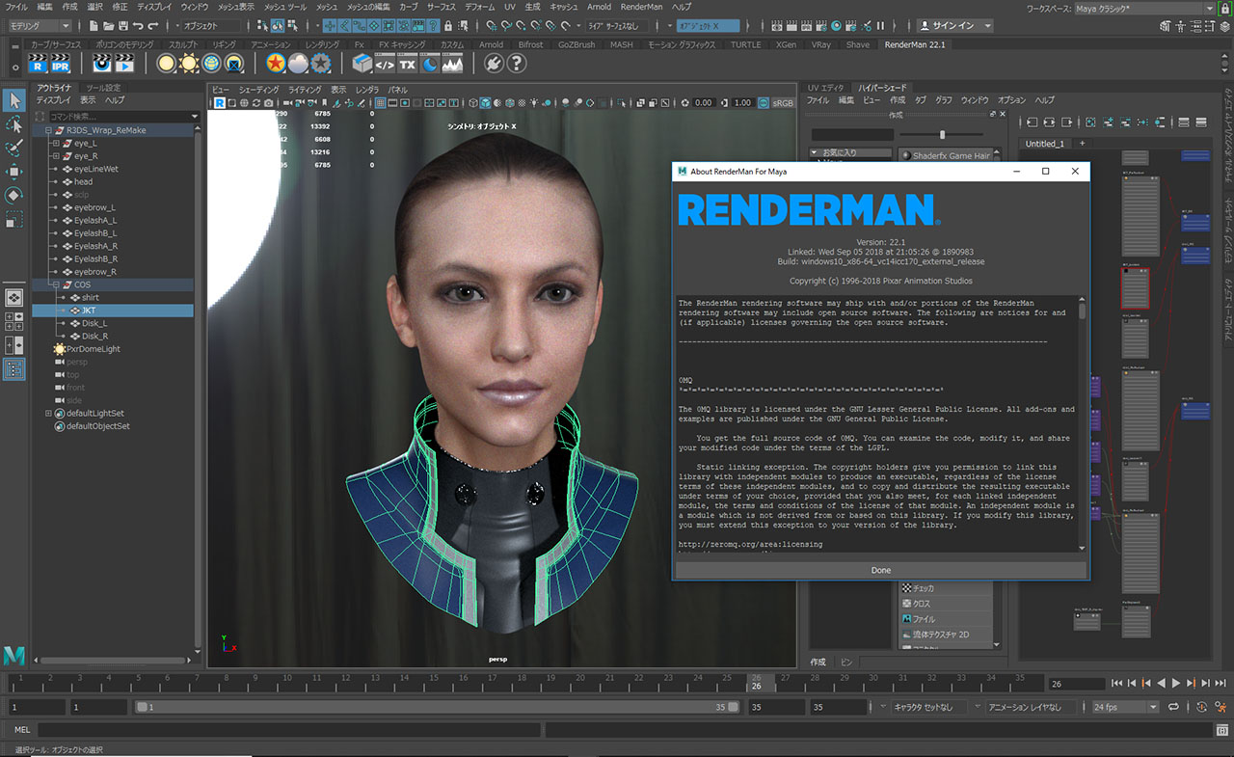Image resolution: width=1234 pixels, height=757 pixels.
Task: Toggle the workspace lock icon
Action: coord(1223,8)
